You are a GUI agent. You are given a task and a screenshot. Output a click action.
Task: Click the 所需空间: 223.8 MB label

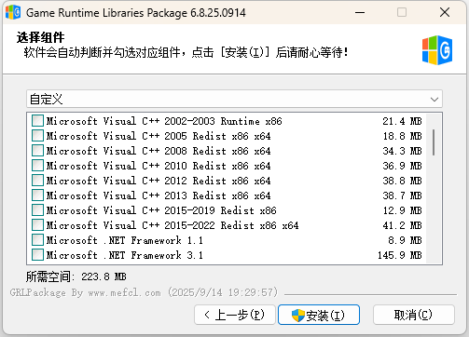(x=76, y=276)
